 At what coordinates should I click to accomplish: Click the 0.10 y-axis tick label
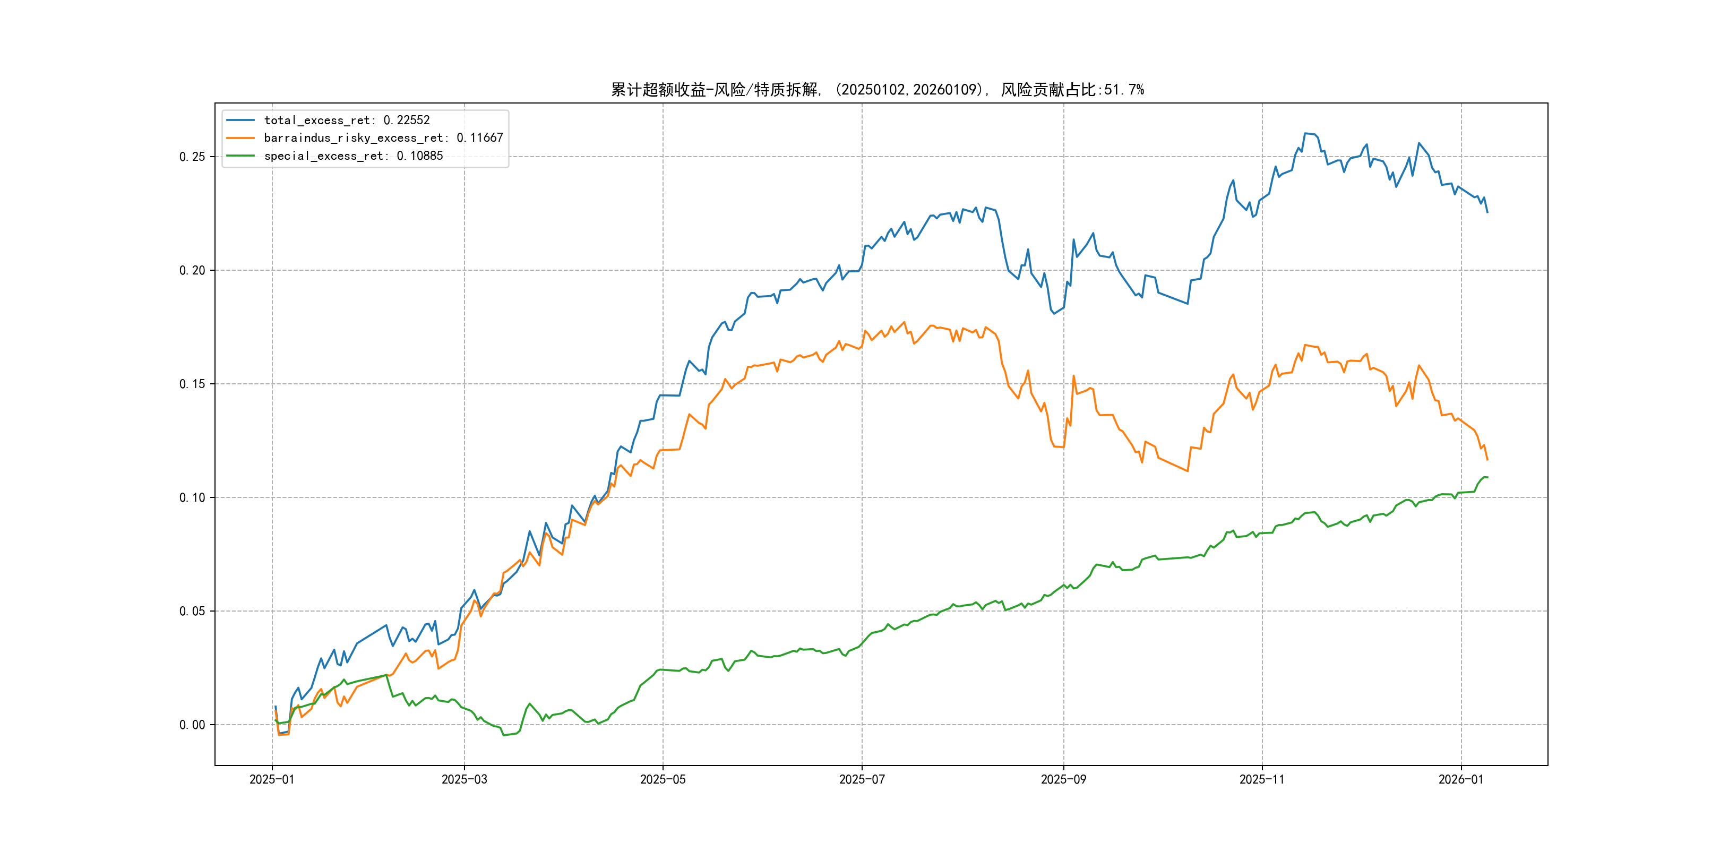pos(192,497)
